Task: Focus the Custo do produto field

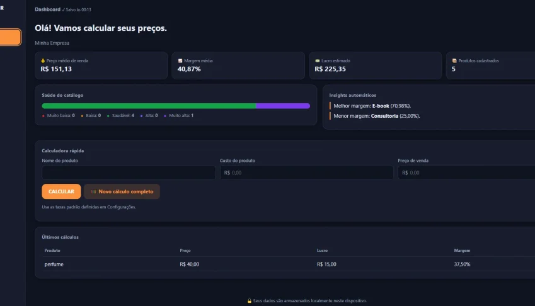Action: coord(307,173)
